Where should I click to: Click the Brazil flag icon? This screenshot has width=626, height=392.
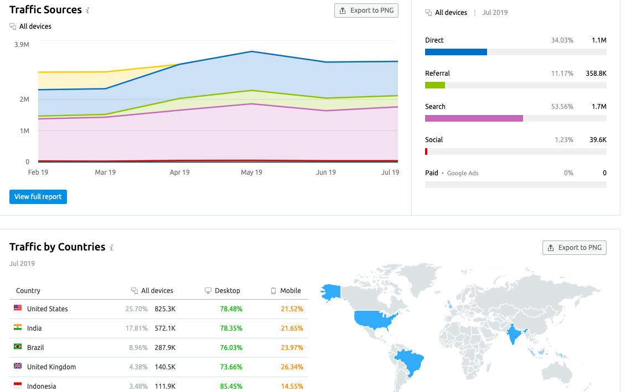pos(18,347)
